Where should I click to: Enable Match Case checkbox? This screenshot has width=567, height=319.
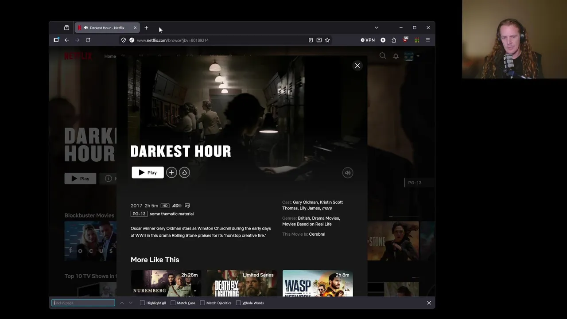(x=173, y=303)
